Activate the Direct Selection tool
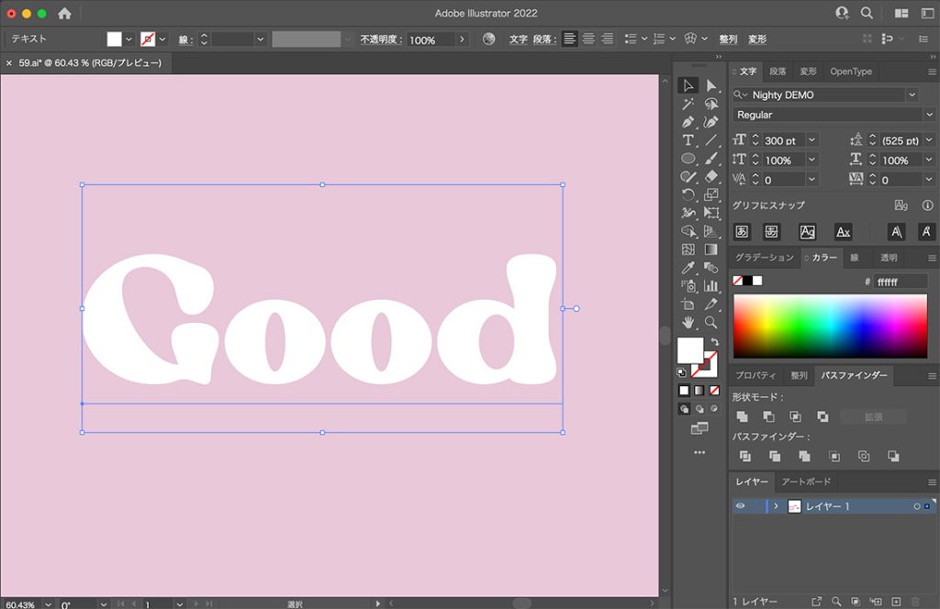Viewport: 940px width, 609px height. tap(711, 85)
